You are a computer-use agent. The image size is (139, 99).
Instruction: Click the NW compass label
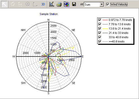point(23,30)
